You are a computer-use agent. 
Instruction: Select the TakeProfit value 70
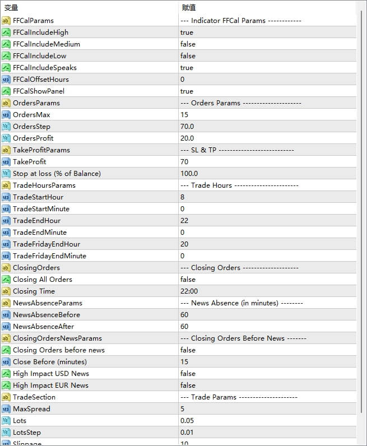coord(184,162)
